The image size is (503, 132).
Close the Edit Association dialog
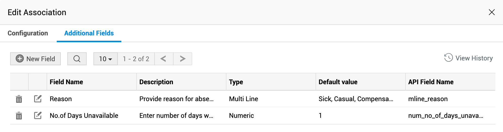click(492, 12)
